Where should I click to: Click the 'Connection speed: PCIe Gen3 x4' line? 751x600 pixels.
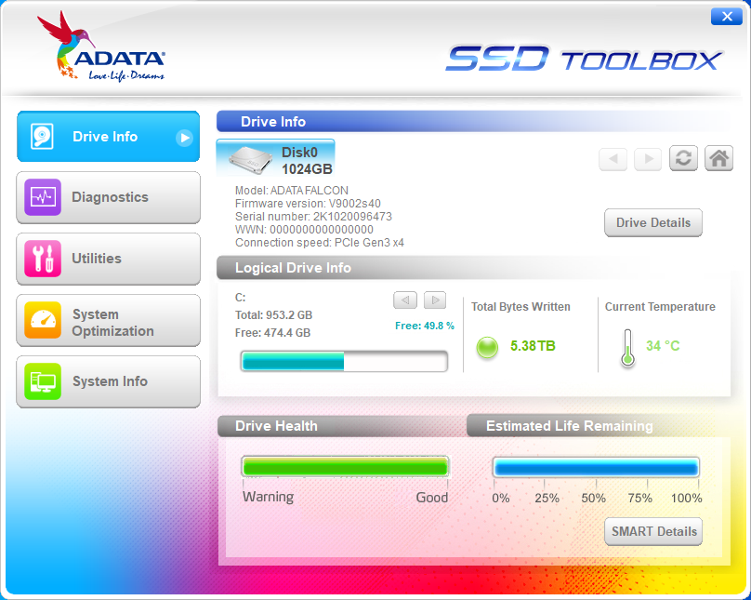320,243
